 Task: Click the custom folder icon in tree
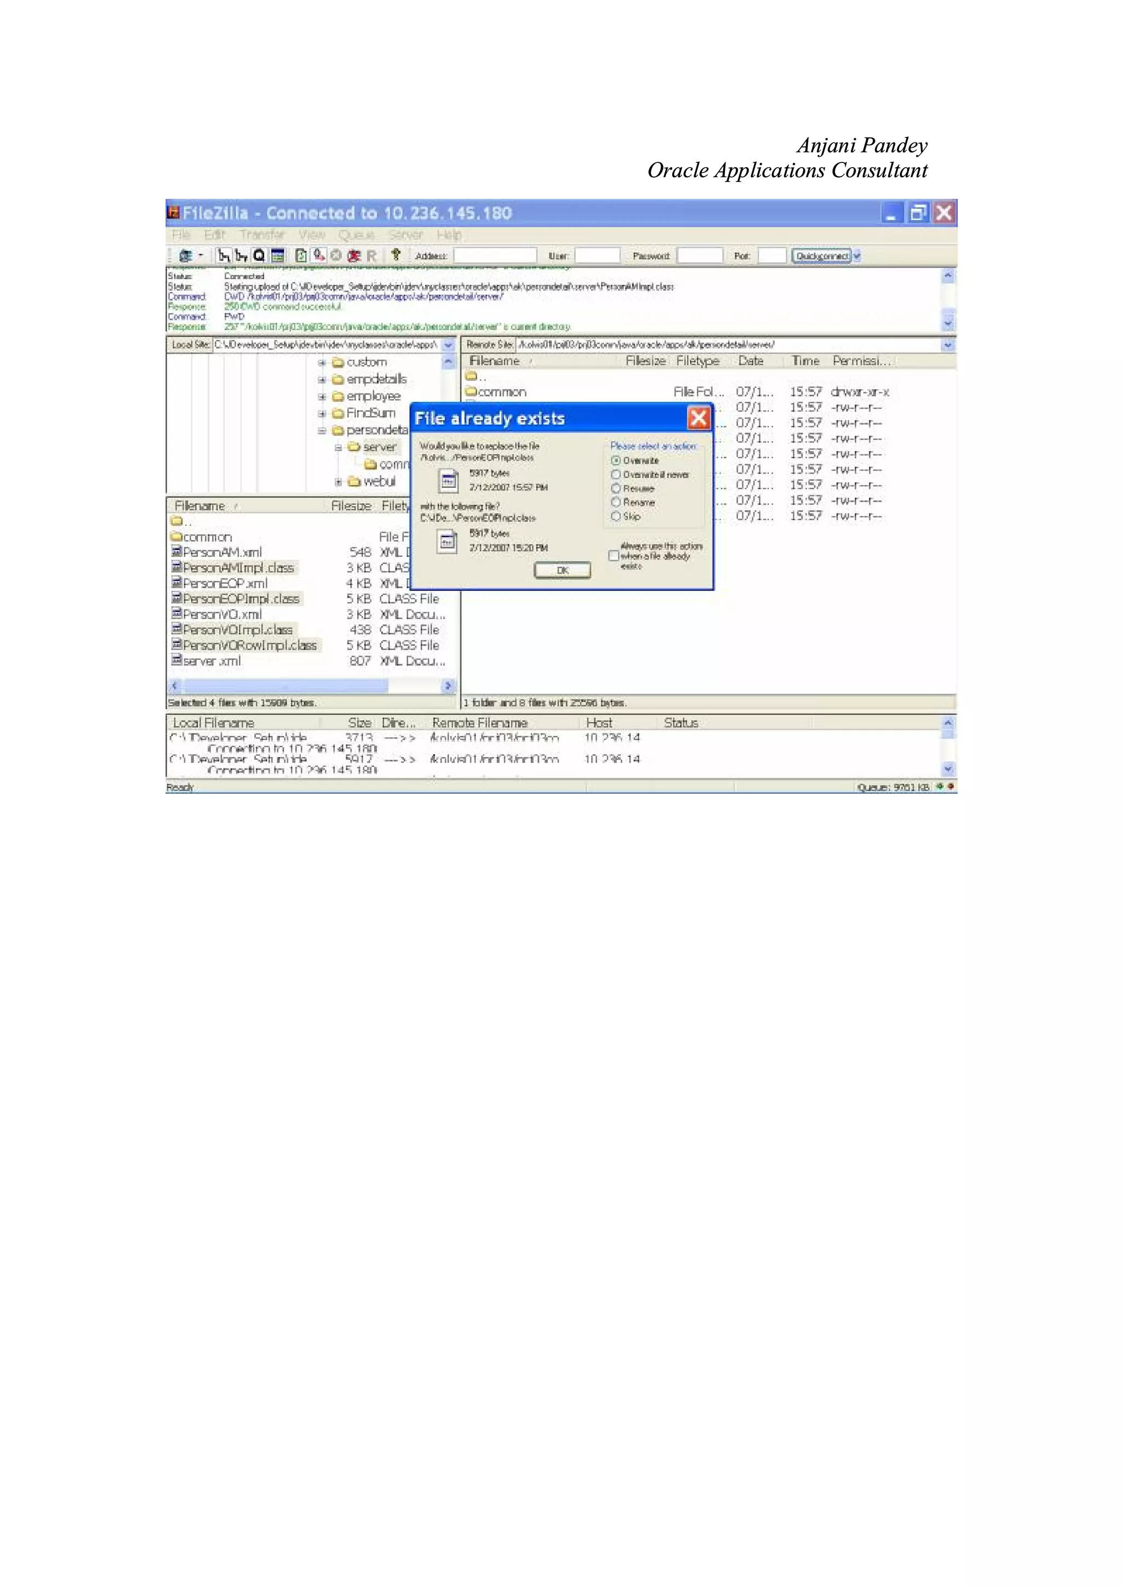(338, 362)
